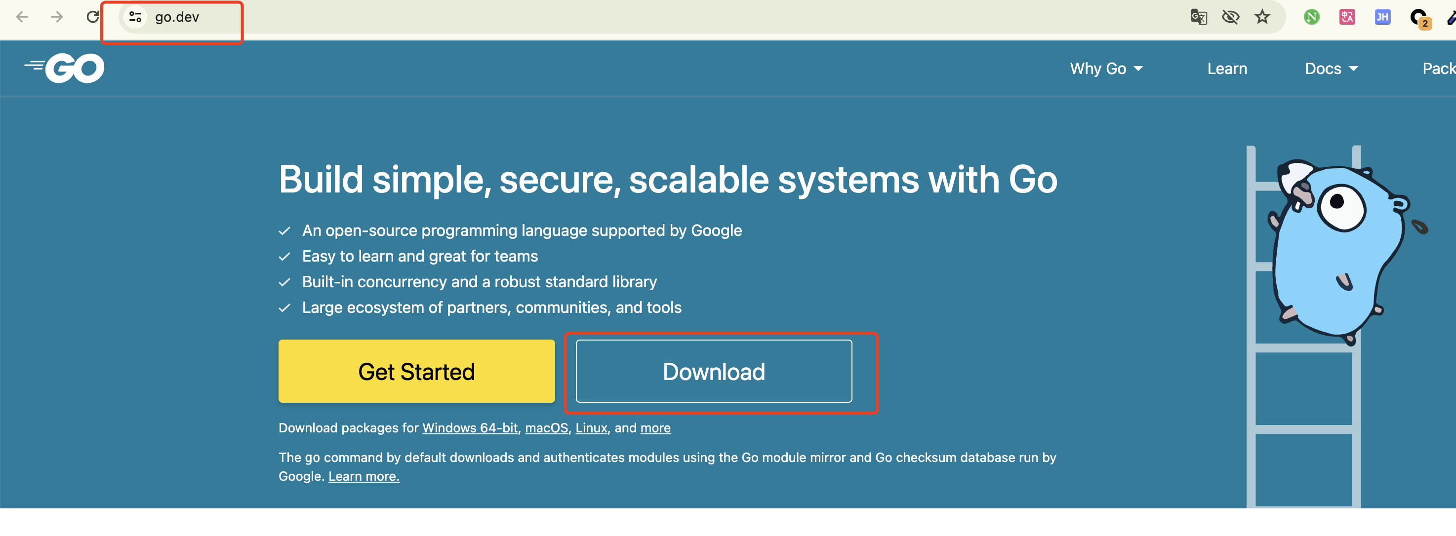Expand the Why Go dropdown menu

[x=1105, y=69]
